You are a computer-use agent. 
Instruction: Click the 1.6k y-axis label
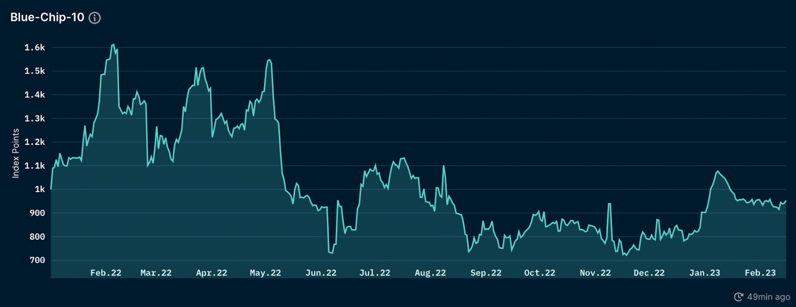coord(35,47)
